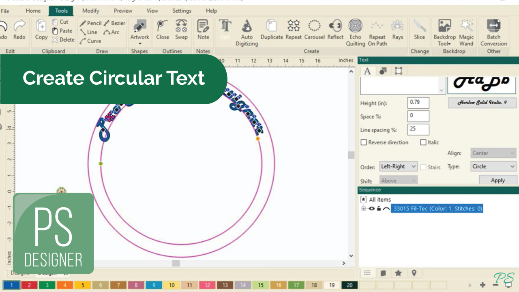Enable the Reverse direction checkbox
This screenshot has width=519, height=292.
[x=364, y=142]
